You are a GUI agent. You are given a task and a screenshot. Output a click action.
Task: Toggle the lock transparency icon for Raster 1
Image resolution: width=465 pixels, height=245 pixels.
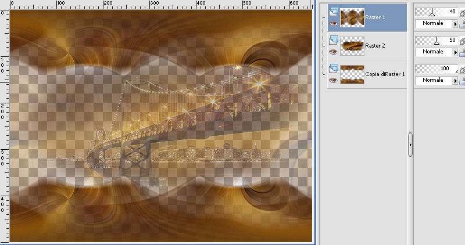pos(462,24)
